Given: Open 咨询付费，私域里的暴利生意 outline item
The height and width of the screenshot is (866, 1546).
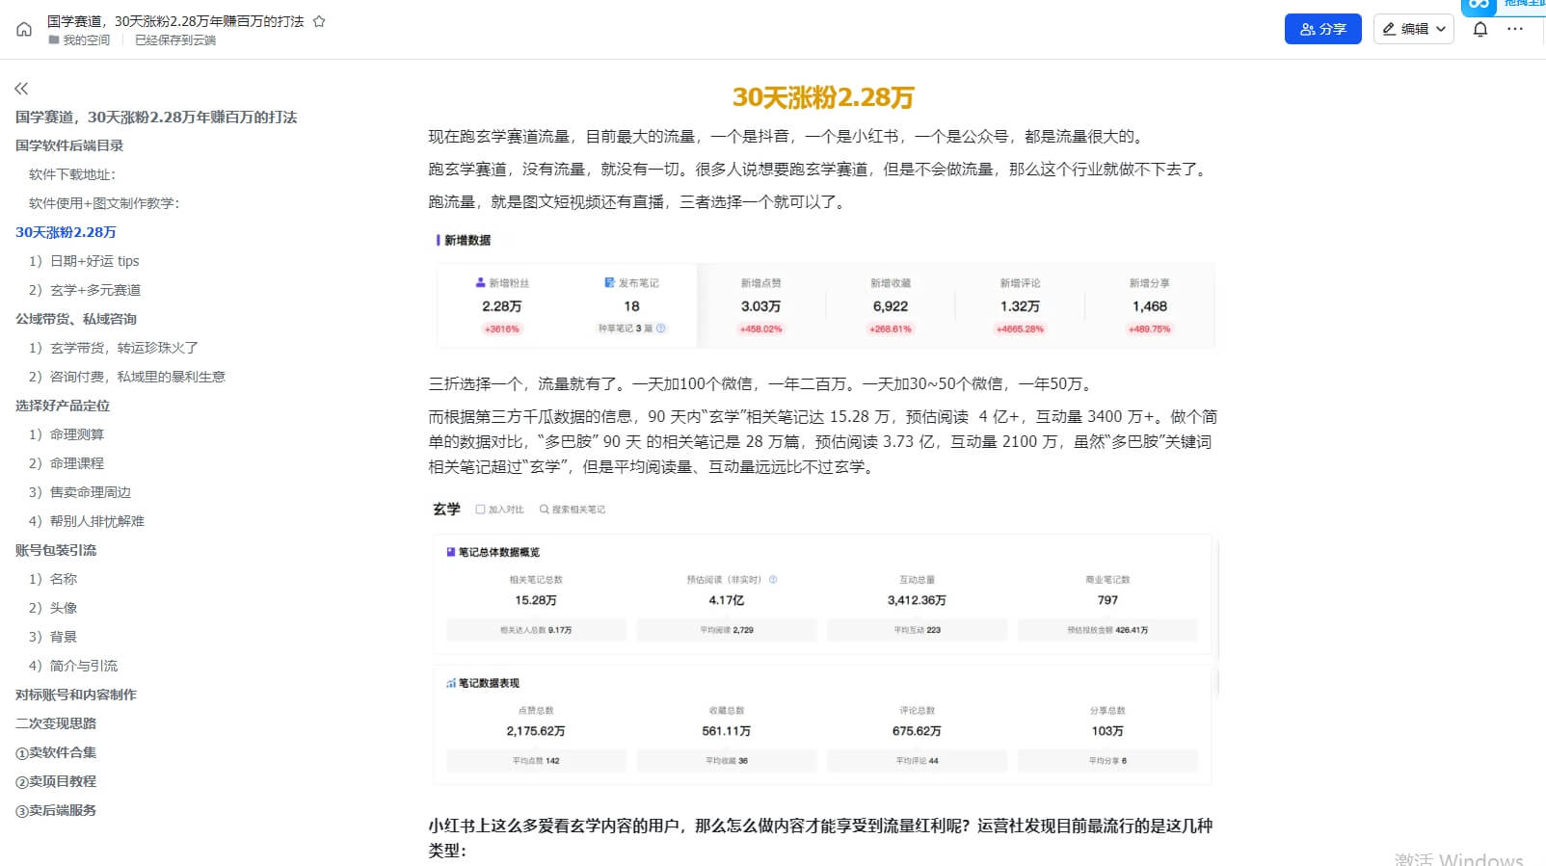Looking at the screenshot, I should pos(127,377).
